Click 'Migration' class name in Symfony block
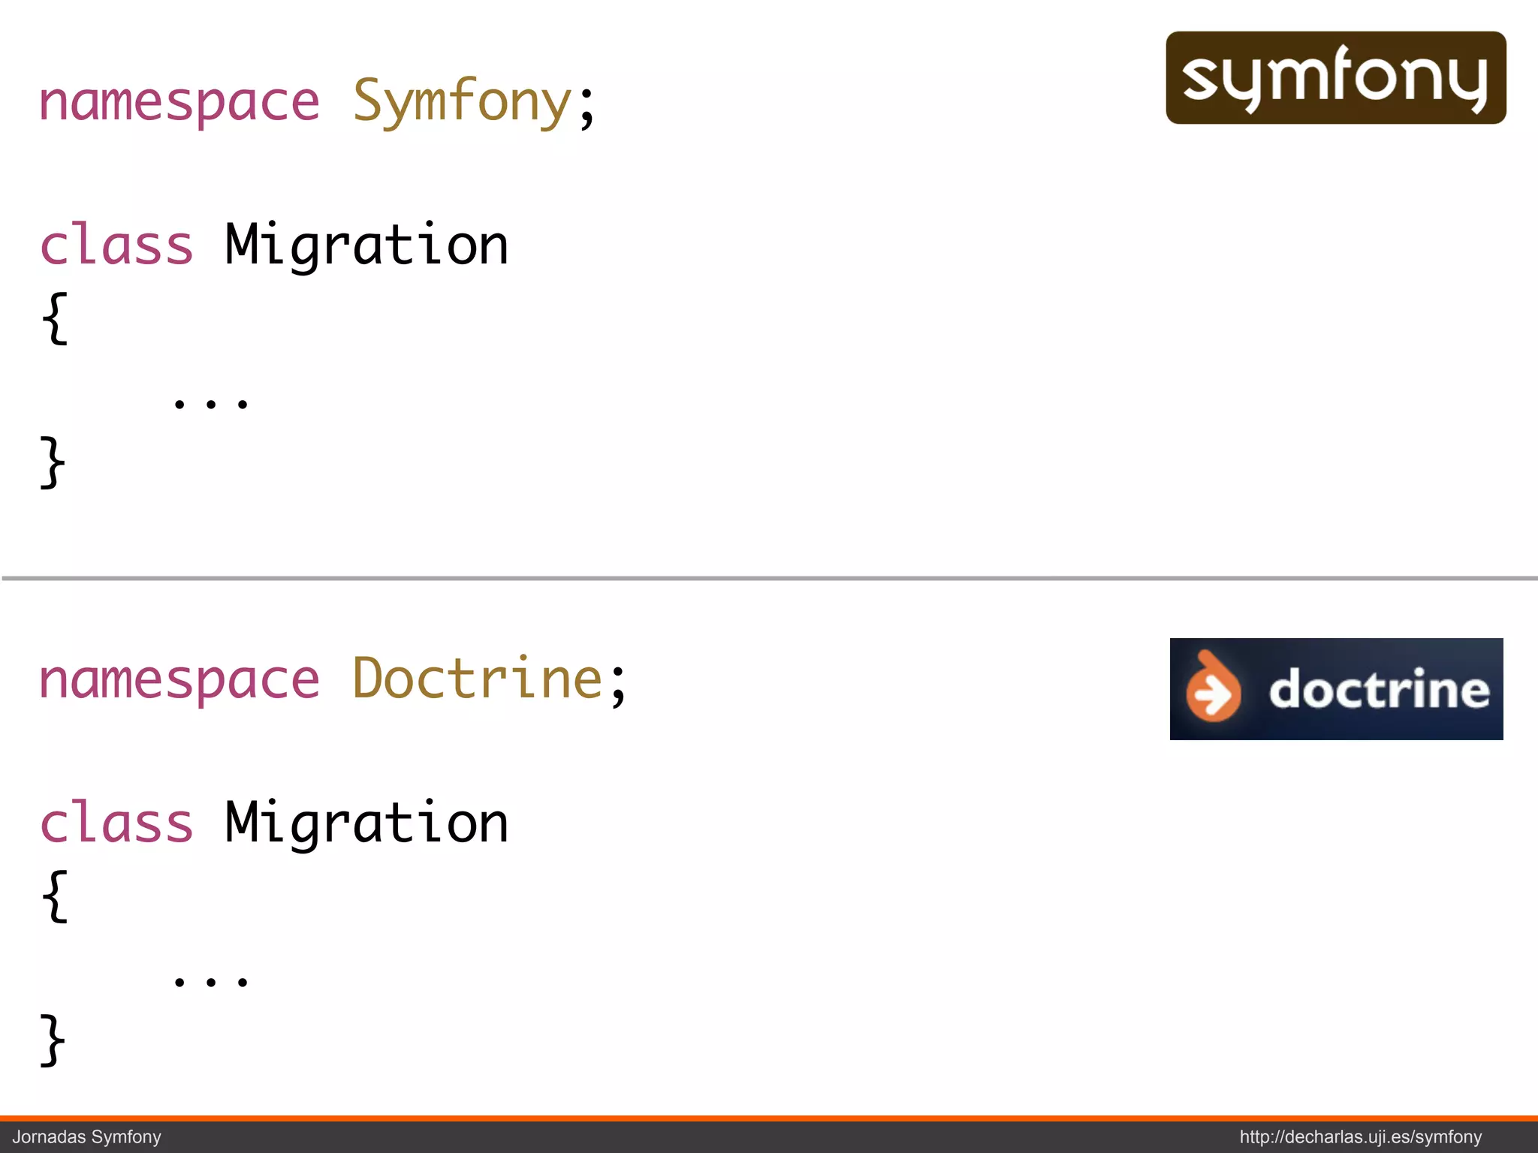Screen dimensions: 1538x1153 pos(367,246)
